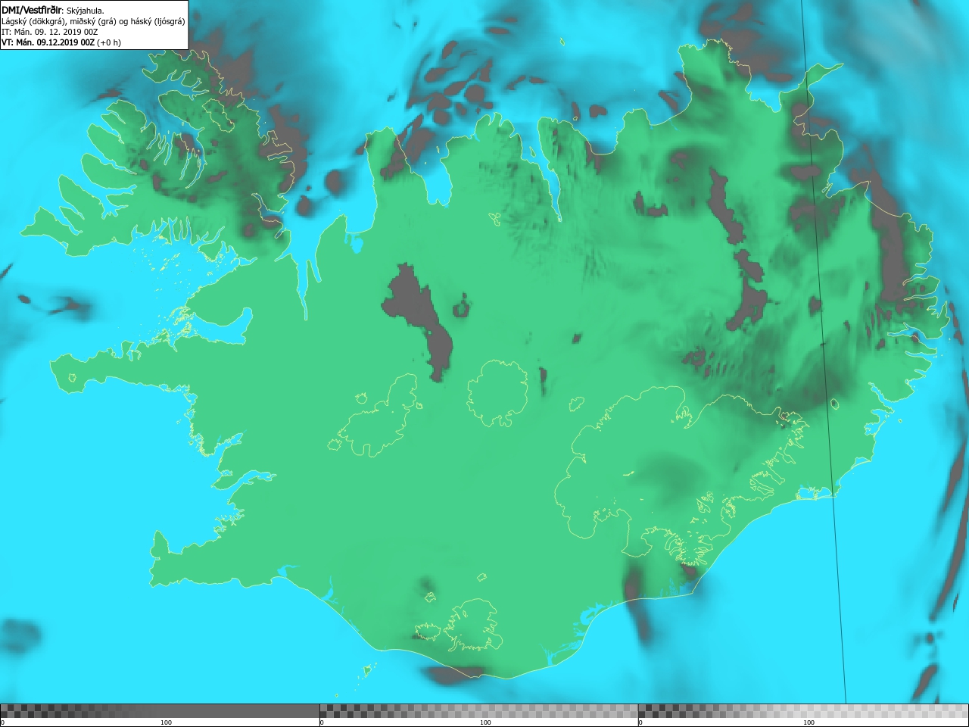Click the dark-grey low cloud scale bar
The height and width of the screenshot is (727, 969).
click(x=160, y=711)
